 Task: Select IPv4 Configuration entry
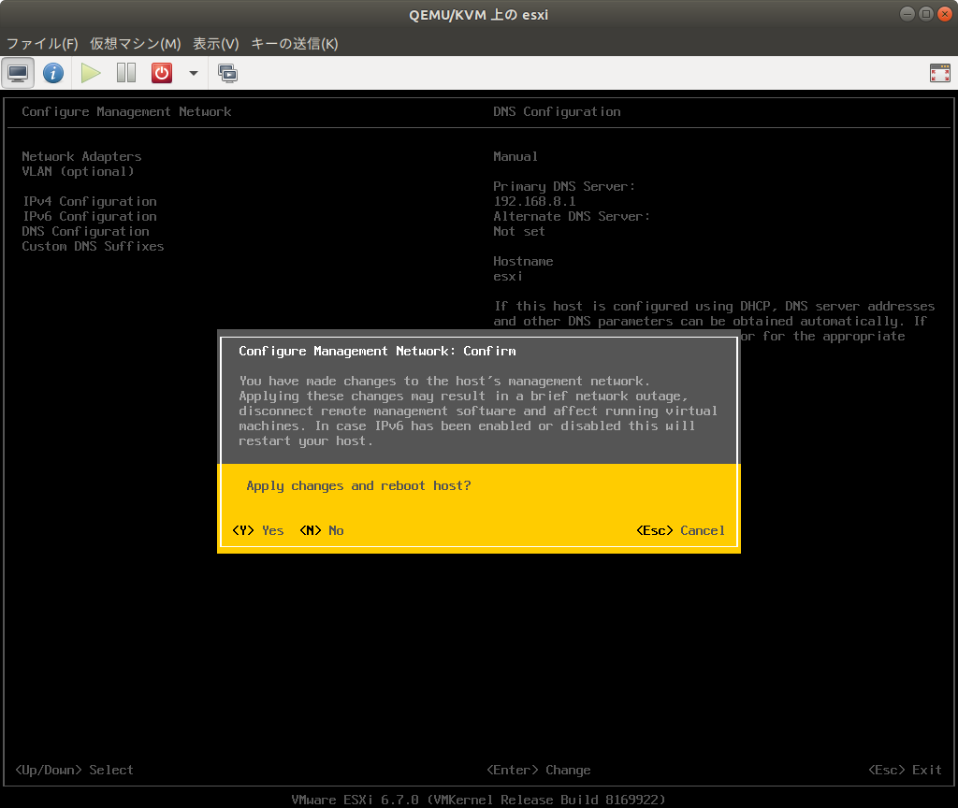tap(89, 202)
